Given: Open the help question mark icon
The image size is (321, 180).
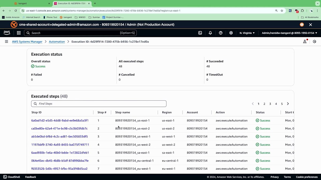Looking at the screenshot, I should (221, 33).
